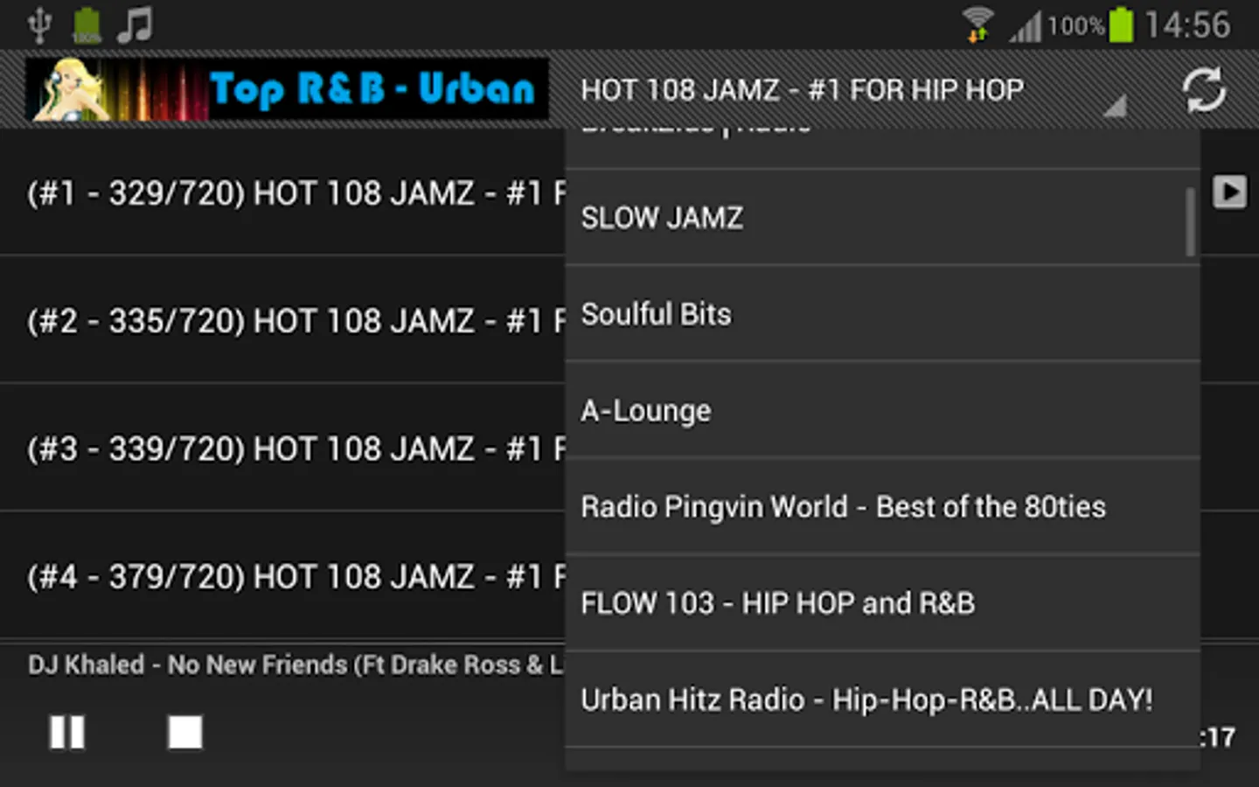Screen dimensions: 1259x787
Task: Tap the Wi-Fi signal status icon
Action: point(977,24)
